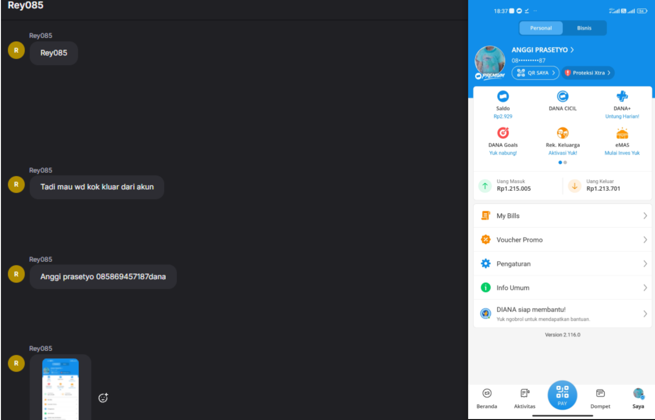This screenshot has width=655, height=420.
Task: Open Proteksi Xtra button
Action: click(x=588, y=73)
